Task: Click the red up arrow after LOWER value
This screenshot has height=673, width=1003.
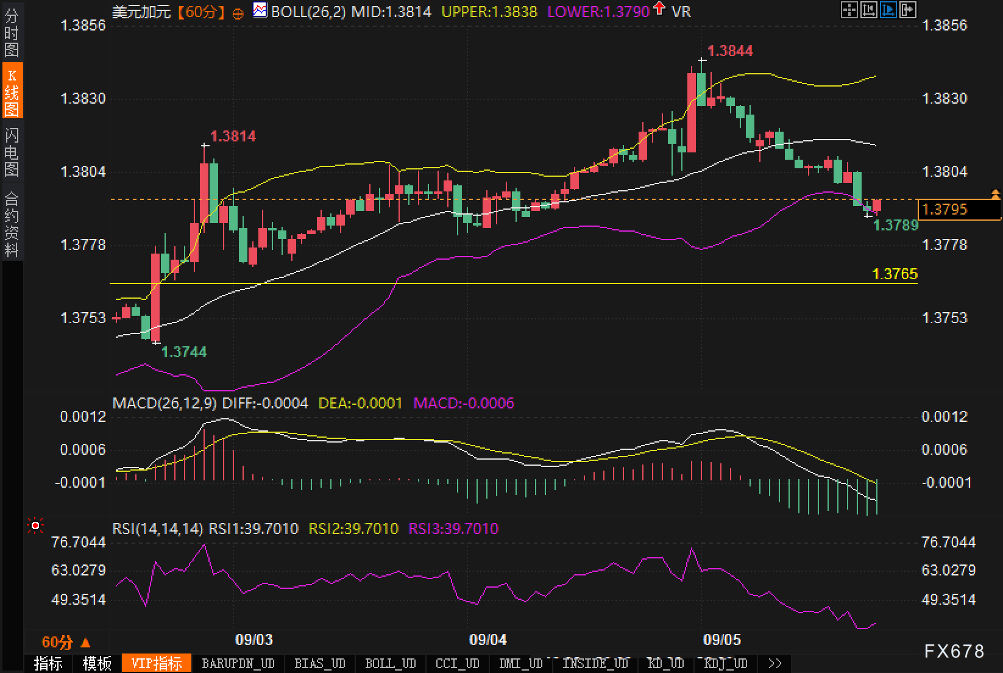Action: coord(659,9)
